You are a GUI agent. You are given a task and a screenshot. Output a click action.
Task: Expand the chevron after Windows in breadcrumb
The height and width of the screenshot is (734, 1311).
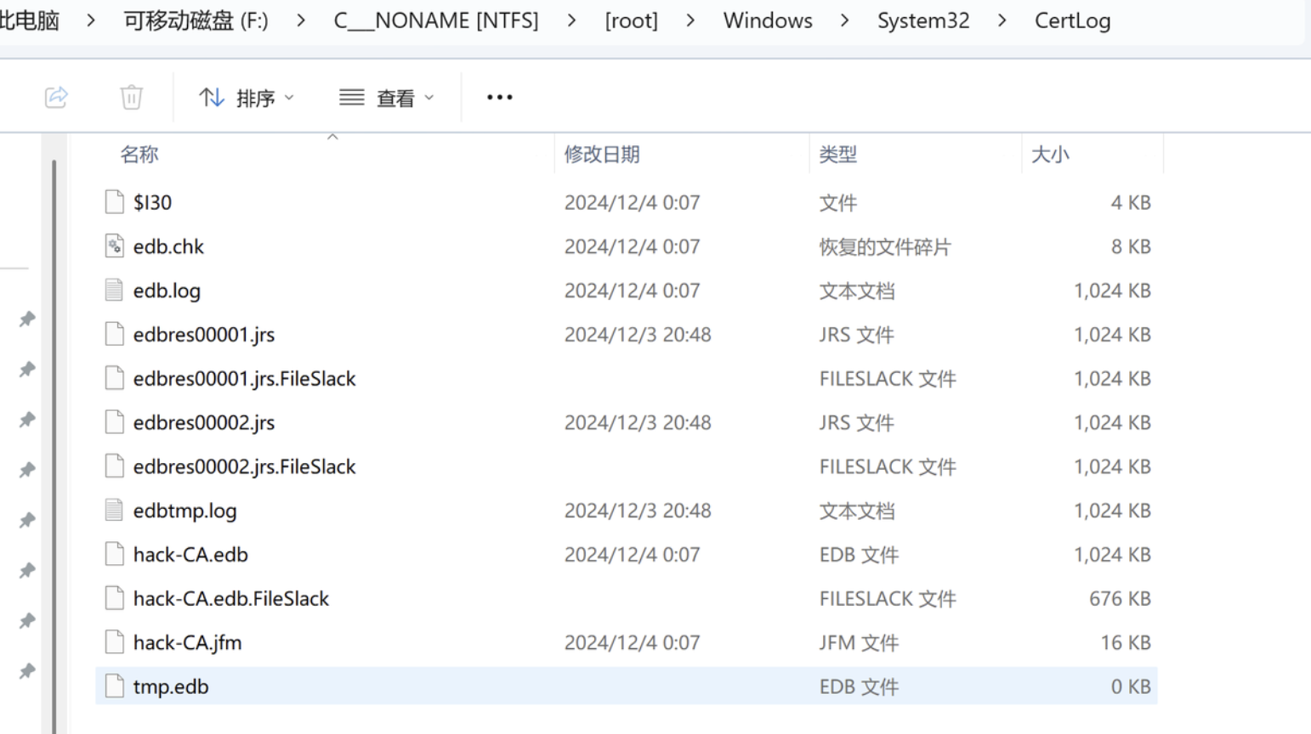(844, 20)
